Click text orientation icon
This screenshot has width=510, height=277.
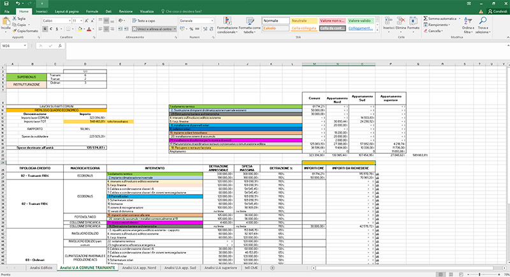[x=121, y=20]
